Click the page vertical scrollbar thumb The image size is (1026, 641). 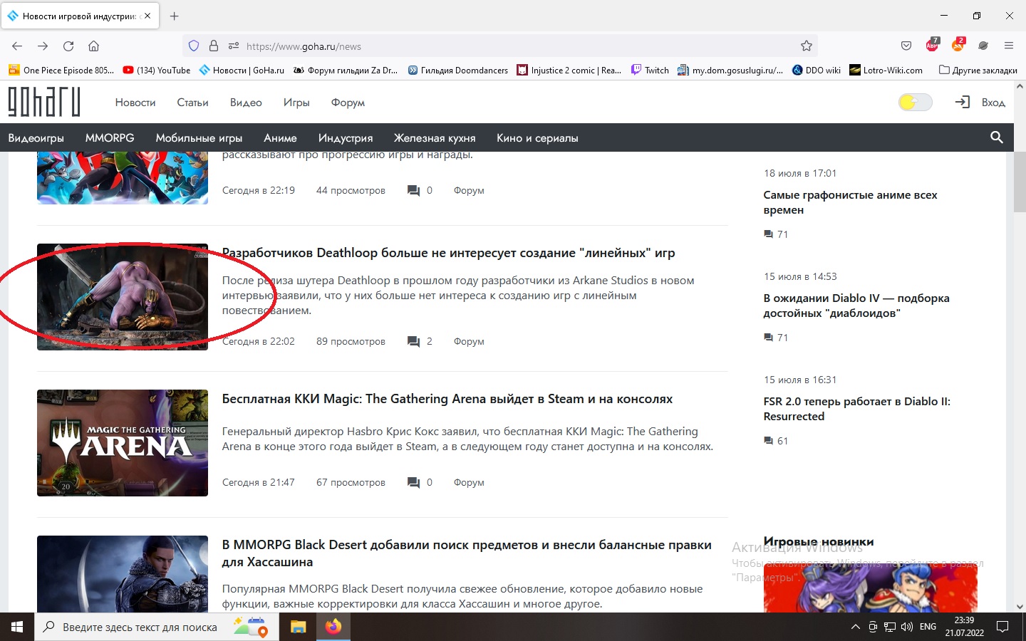coord(1020,182)
